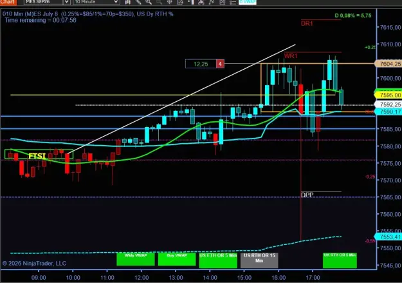
Task: Toggle the Wkly VWAP button
Action: coord(136,259)
